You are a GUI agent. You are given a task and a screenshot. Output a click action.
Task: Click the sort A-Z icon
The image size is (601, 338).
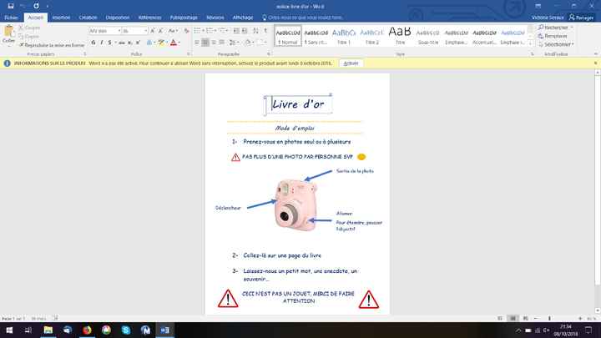[x=256, y=31]
